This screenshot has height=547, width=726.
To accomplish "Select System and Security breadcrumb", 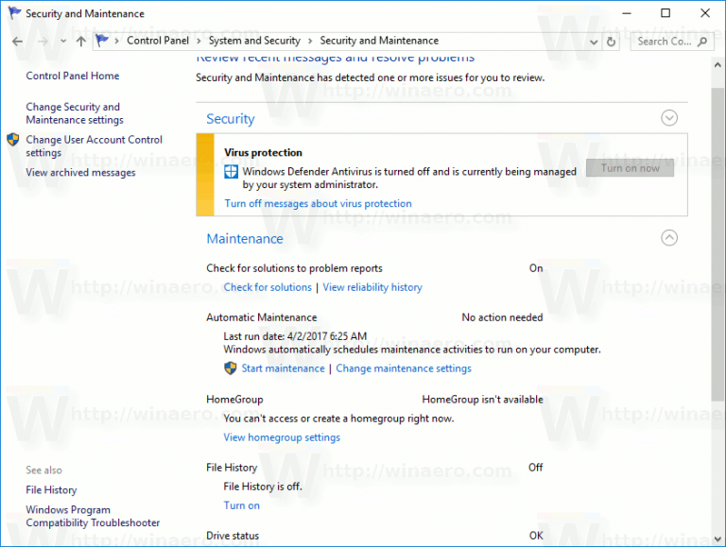I will 254,41.
